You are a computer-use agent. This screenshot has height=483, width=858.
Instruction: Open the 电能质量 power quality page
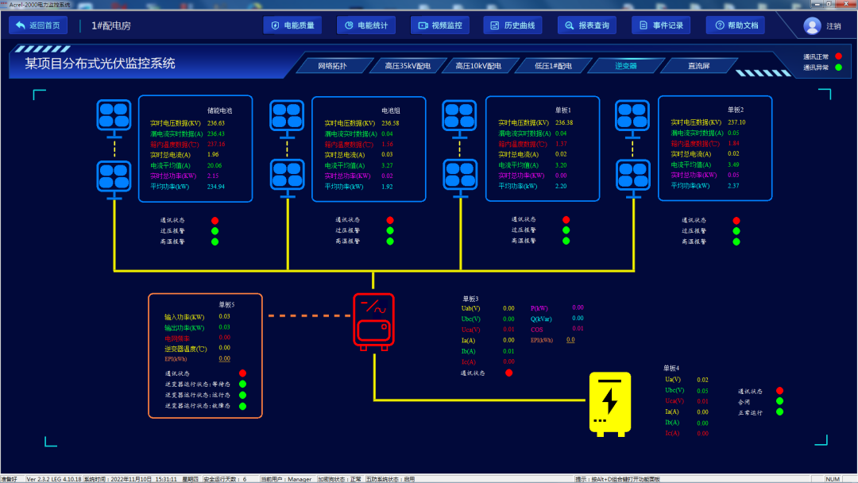click(x=293, y=25)
